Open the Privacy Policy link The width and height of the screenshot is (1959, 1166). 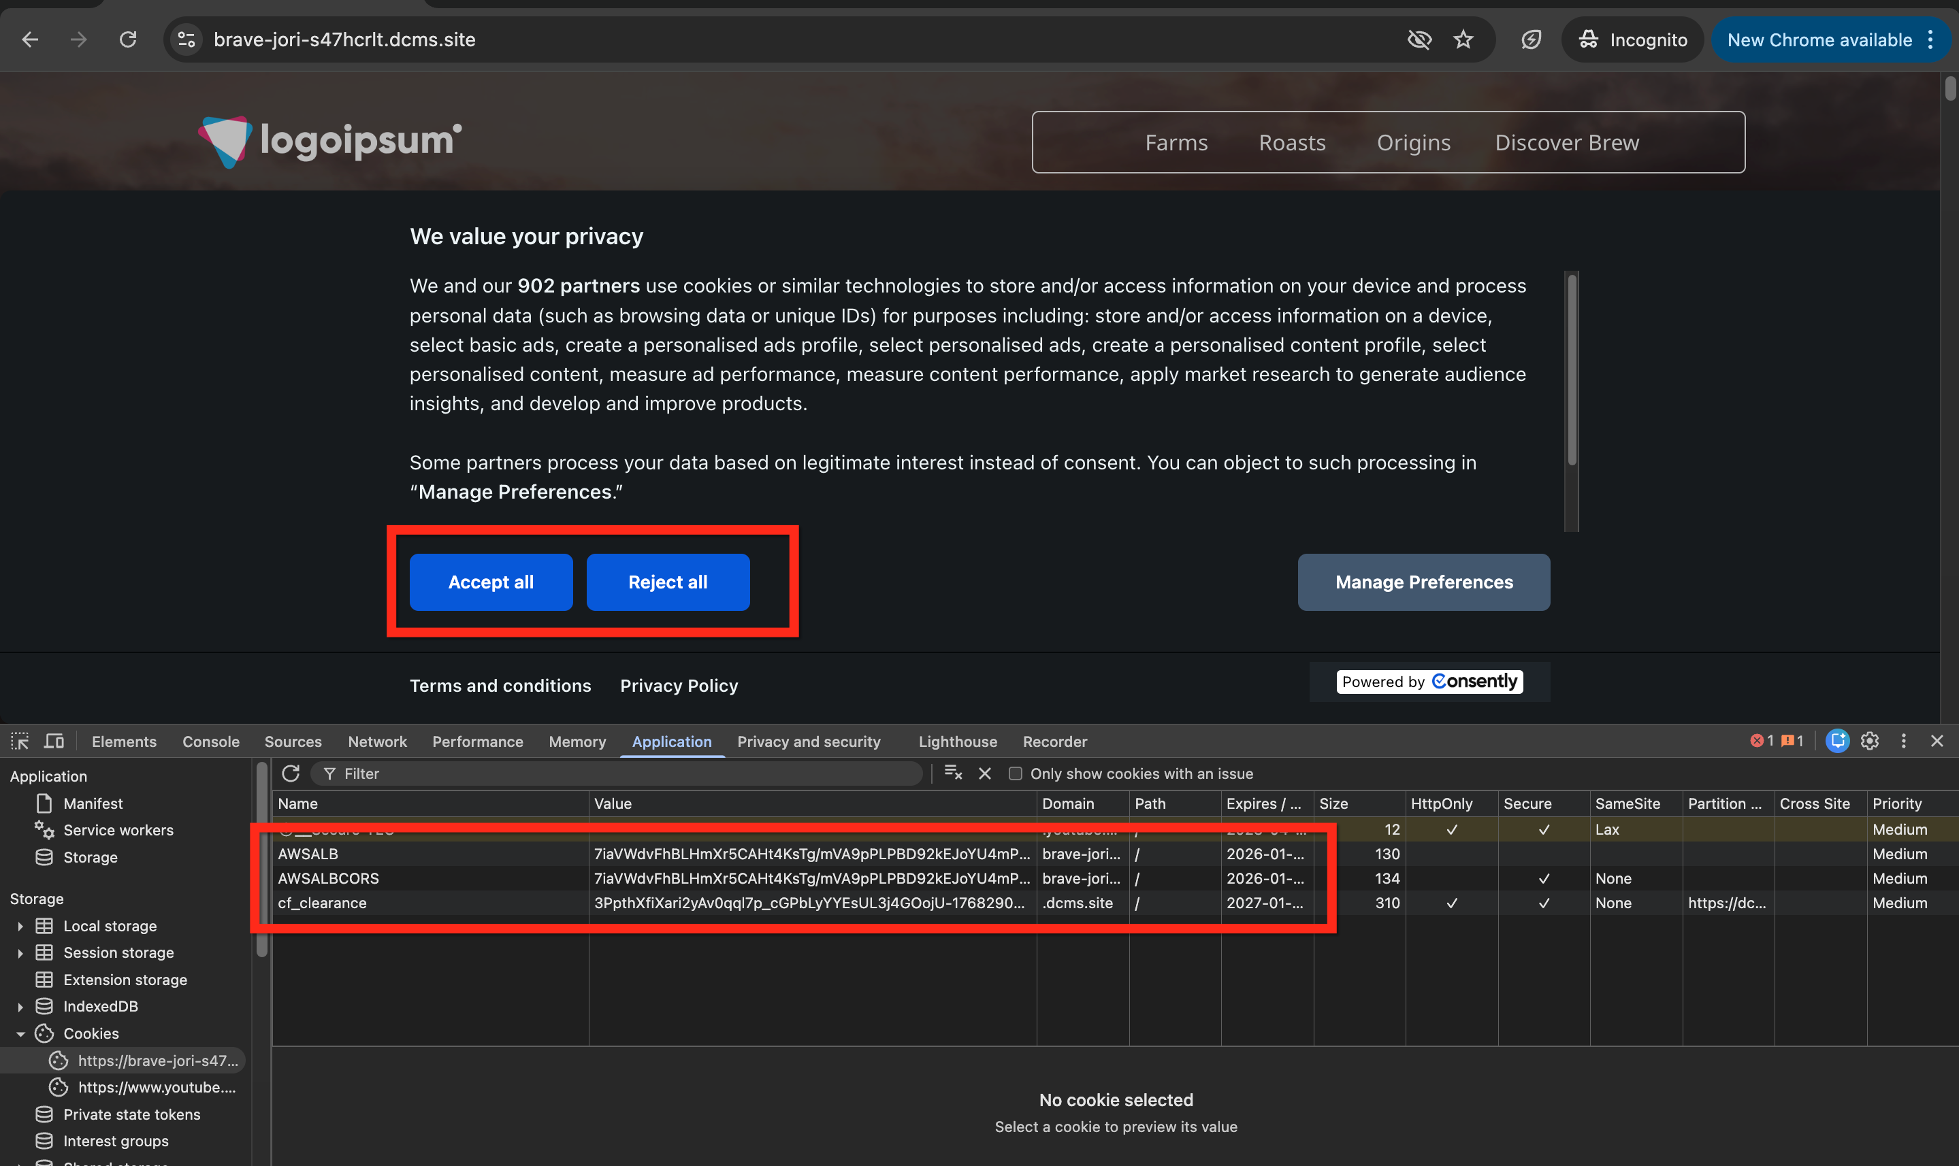[679, 685]
